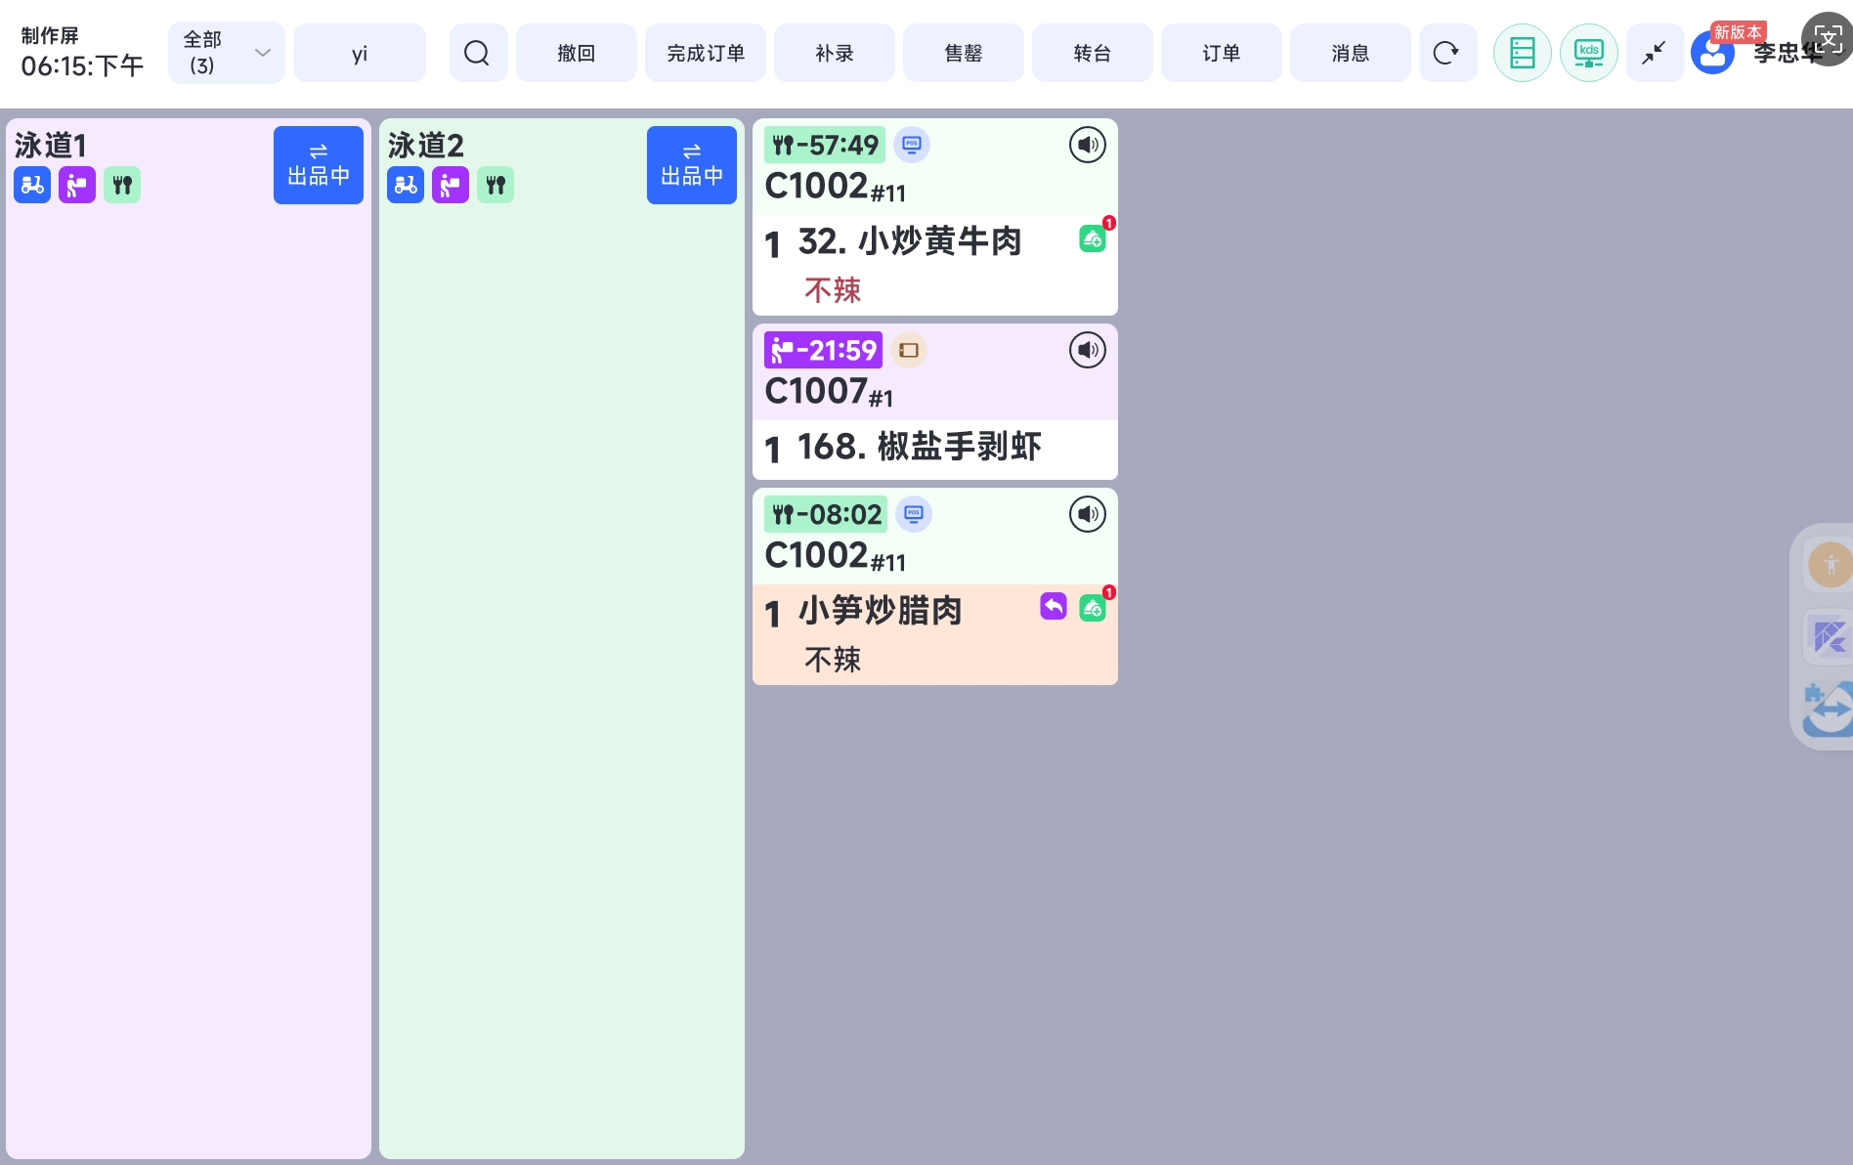
Task: Toggle delivery filter in 泳道1
Action: pyautogui.click(x=32, y=185)
